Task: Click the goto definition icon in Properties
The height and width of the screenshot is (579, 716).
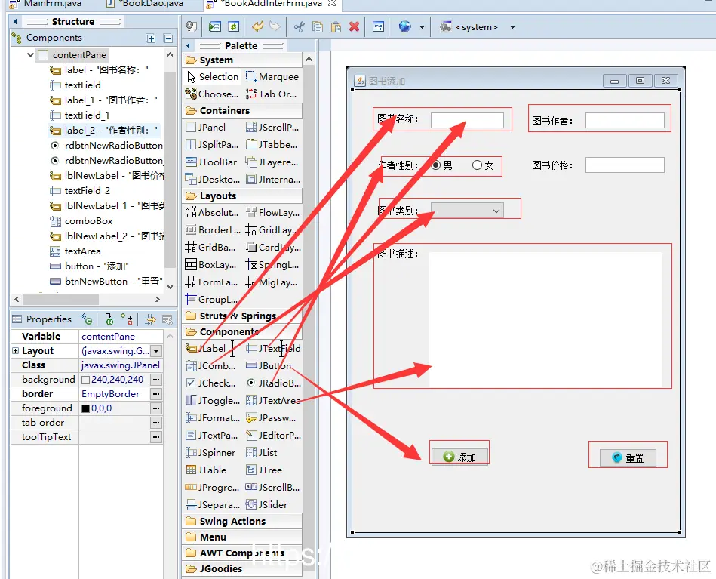Action: tap(109, 319)
